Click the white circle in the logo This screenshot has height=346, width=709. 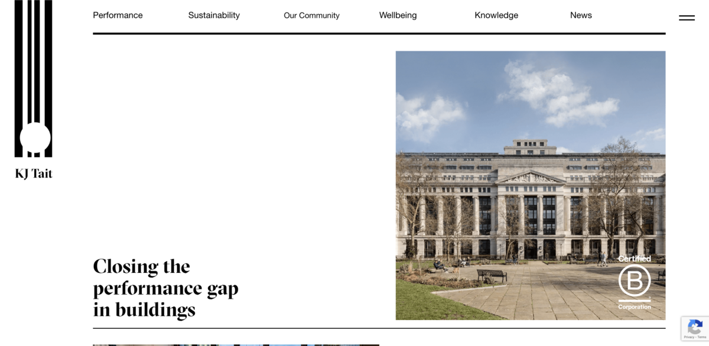tap(35, 138)
